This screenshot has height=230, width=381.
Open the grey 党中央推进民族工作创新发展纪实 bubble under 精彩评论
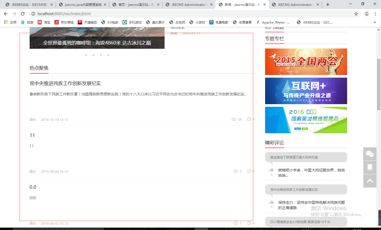306,189
